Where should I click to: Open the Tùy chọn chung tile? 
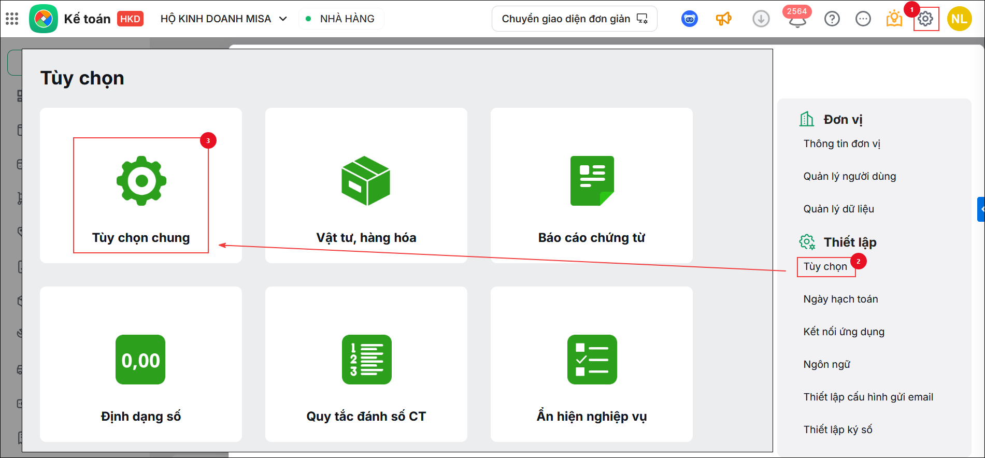(141, 185)
